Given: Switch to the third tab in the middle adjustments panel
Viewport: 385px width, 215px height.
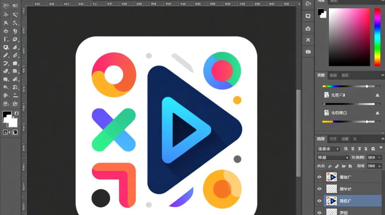Looking at the screenshot, I should pyautogui.click(x=345, y=75).
